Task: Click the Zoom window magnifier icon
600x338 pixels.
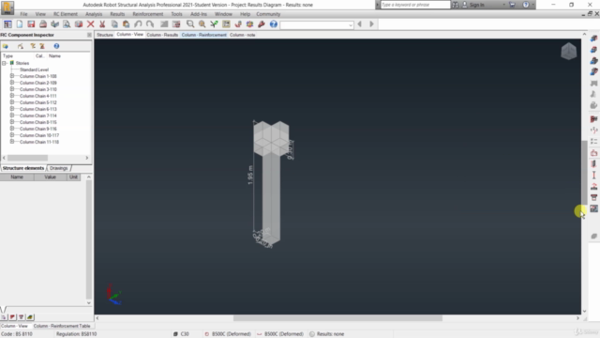Action: [190, 24]
